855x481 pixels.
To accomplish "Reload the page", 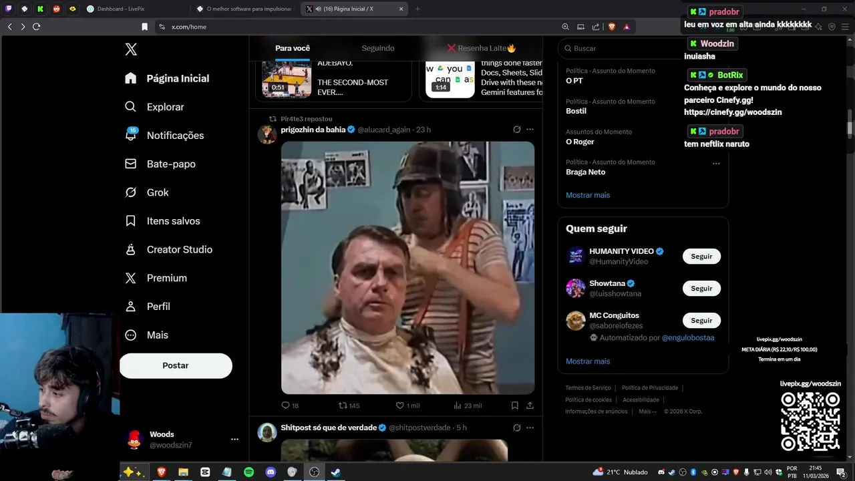I will [36, 27].
